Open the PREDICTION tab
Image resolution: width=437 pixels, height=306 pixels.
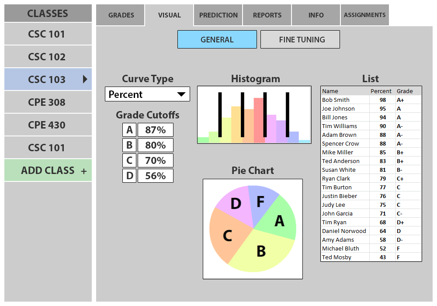(x=218, y=15)
